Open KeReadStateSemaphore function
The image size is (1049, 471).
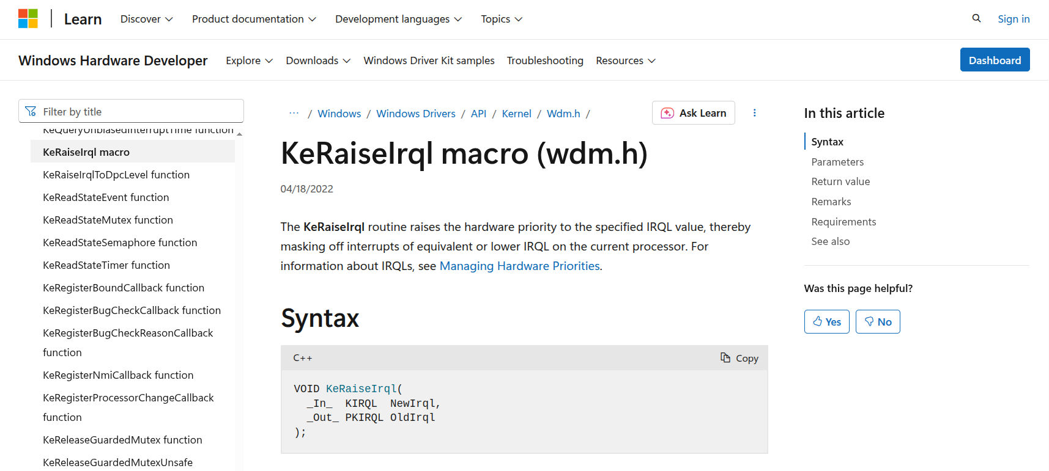coord(120,243)
